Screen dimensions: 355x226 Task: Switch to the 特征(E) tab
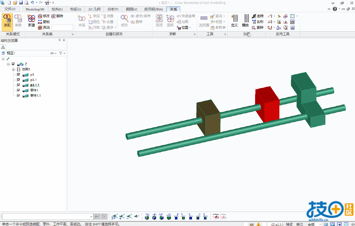coord(75,9)
